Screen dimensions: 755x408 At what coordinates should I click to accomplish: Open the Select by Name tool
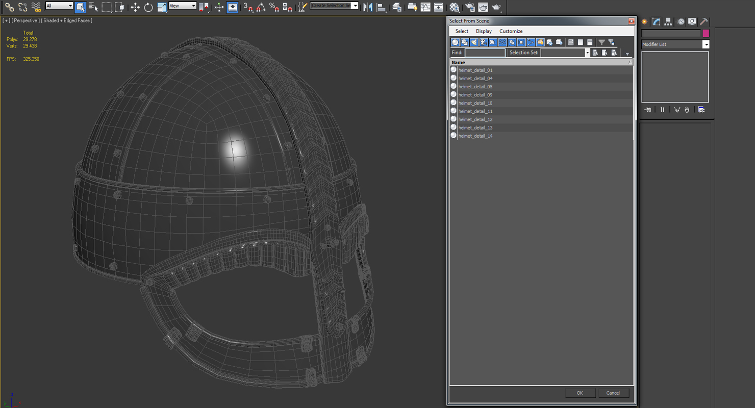pos(93,7)
